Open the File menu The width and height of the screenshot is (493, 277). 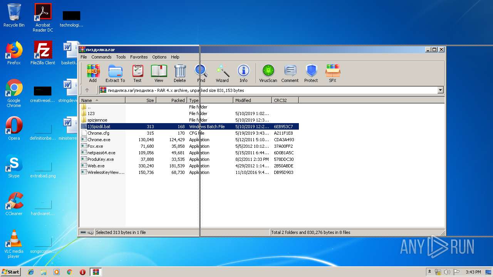[84, 57]
